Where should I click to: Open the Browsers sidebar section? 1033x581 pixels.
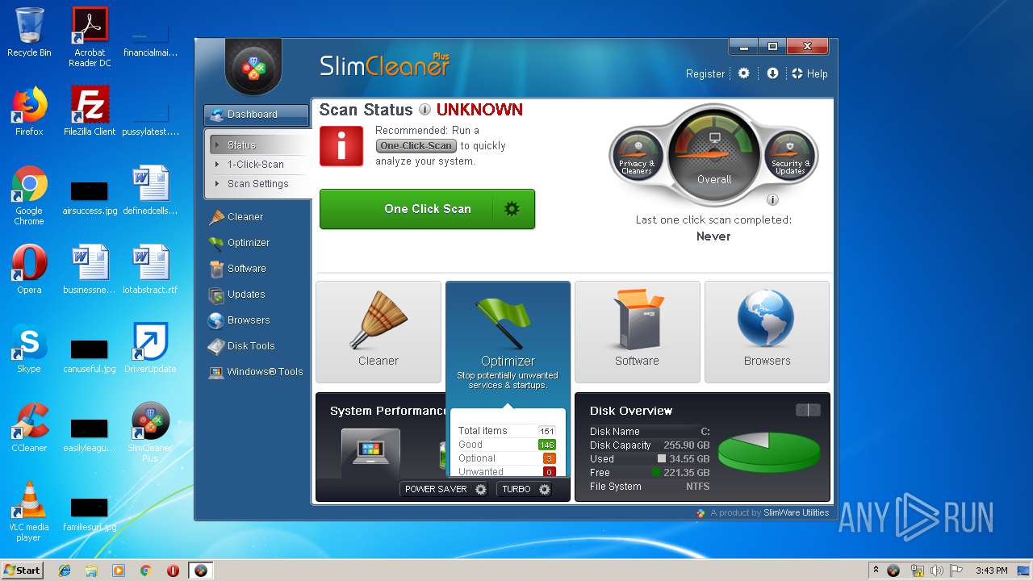point(249,320)
